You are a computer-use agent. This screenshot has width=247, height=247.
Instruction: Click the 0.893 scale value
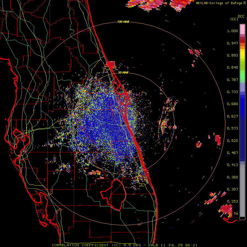(232, 55)
